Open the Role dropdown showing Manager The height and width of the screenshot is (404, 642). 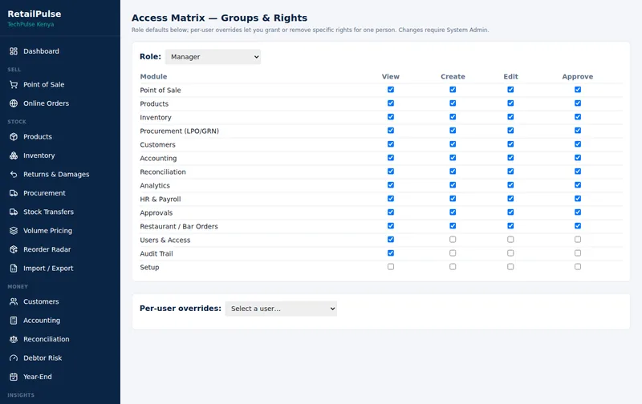click(213, 57)
